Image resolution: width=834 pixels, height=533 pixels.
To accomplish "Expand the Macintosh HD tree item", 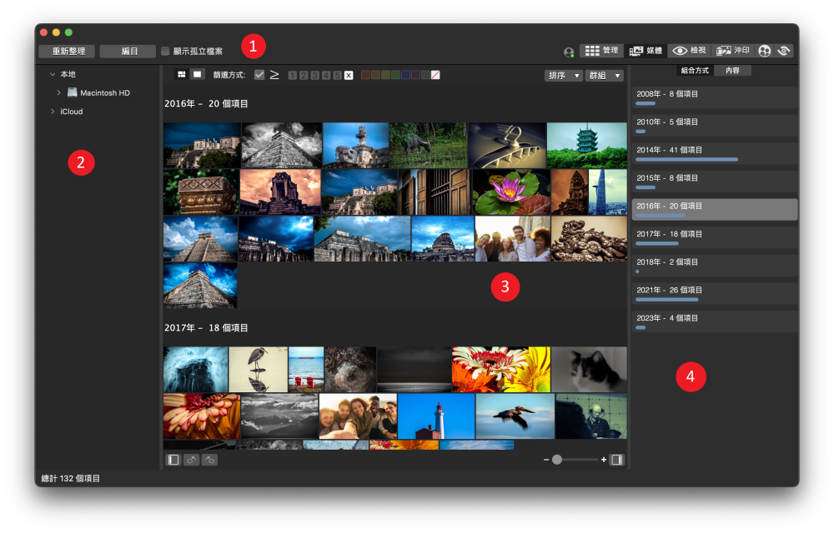I will coord(58,92).
